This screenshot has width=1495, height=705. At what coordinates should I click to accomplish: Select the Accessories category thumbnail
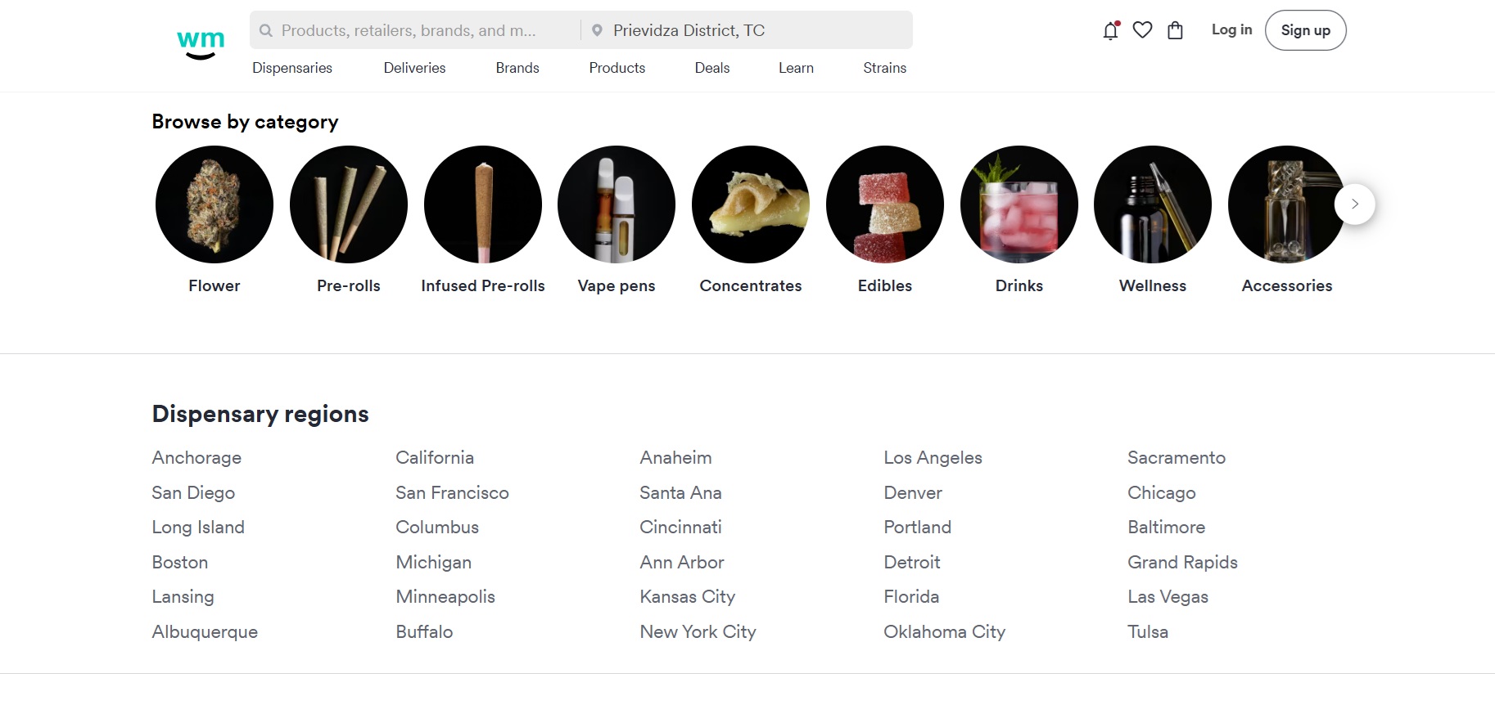pos(1286,204)
